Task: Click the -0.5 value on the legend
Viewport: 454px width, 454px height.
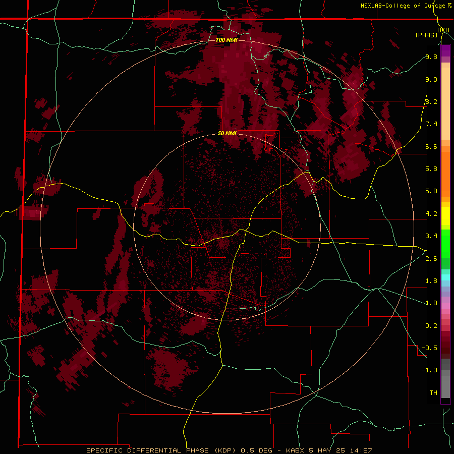Action: click(x=429, y=348)
